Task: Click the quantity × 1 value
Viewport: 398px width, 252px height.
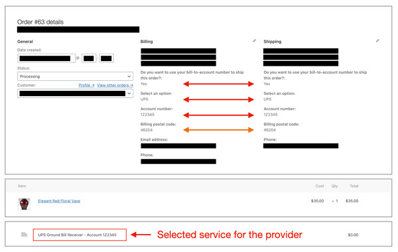Action: click(335, 201)
